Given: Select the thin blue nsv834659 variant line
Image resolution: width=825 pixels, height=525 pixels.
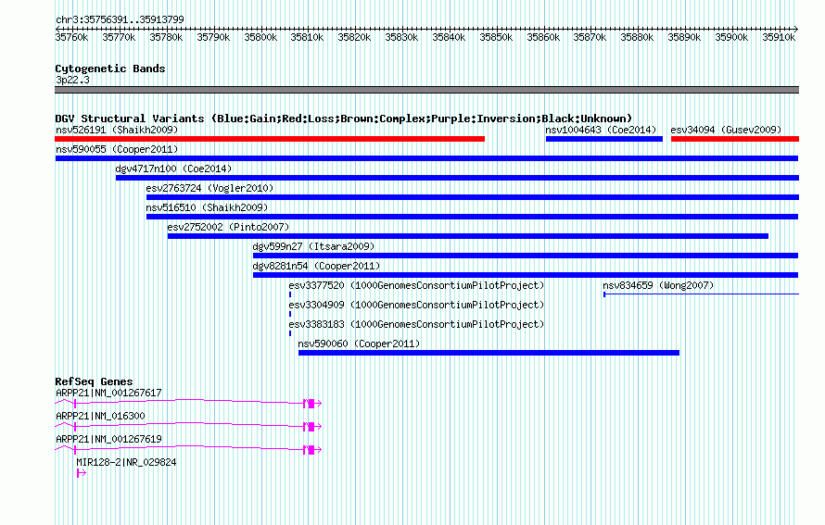Looking at the screenshot, I should 702,294.
